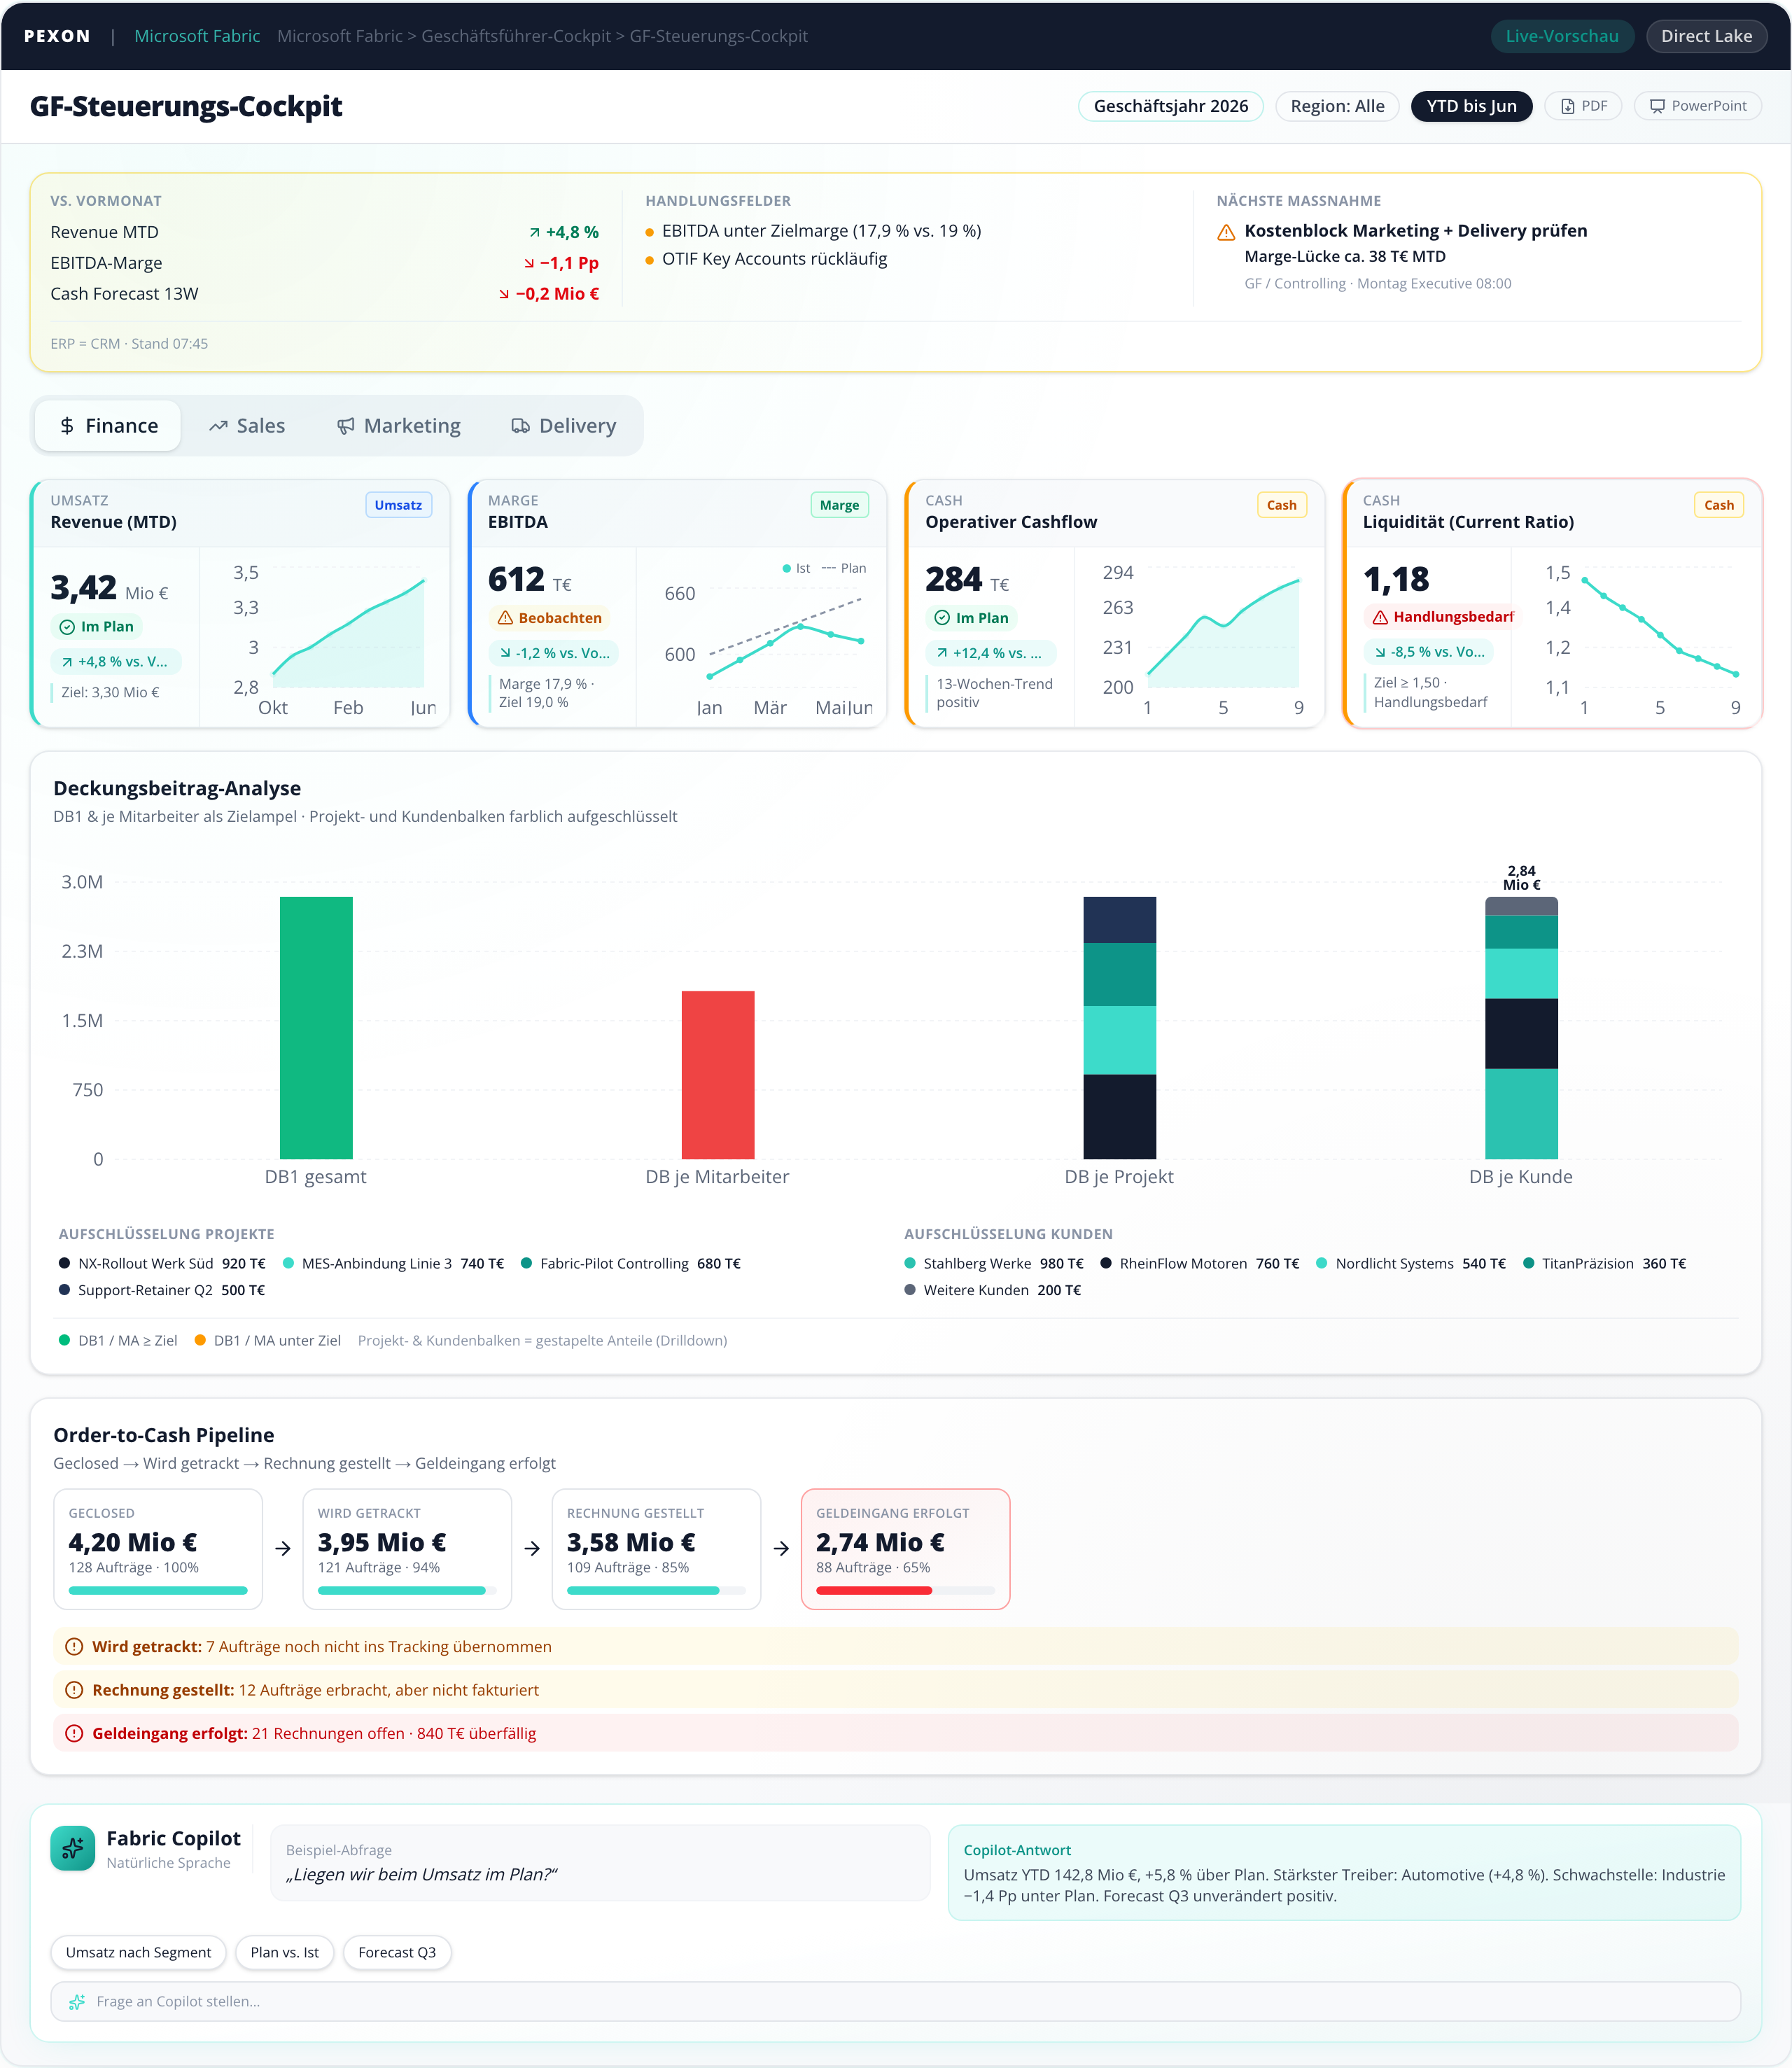This screenshot has height=2068, width=1792.
Task: Open the Rechnung gestellt 3,58 Mio € card
Action: coord(656,1549)
